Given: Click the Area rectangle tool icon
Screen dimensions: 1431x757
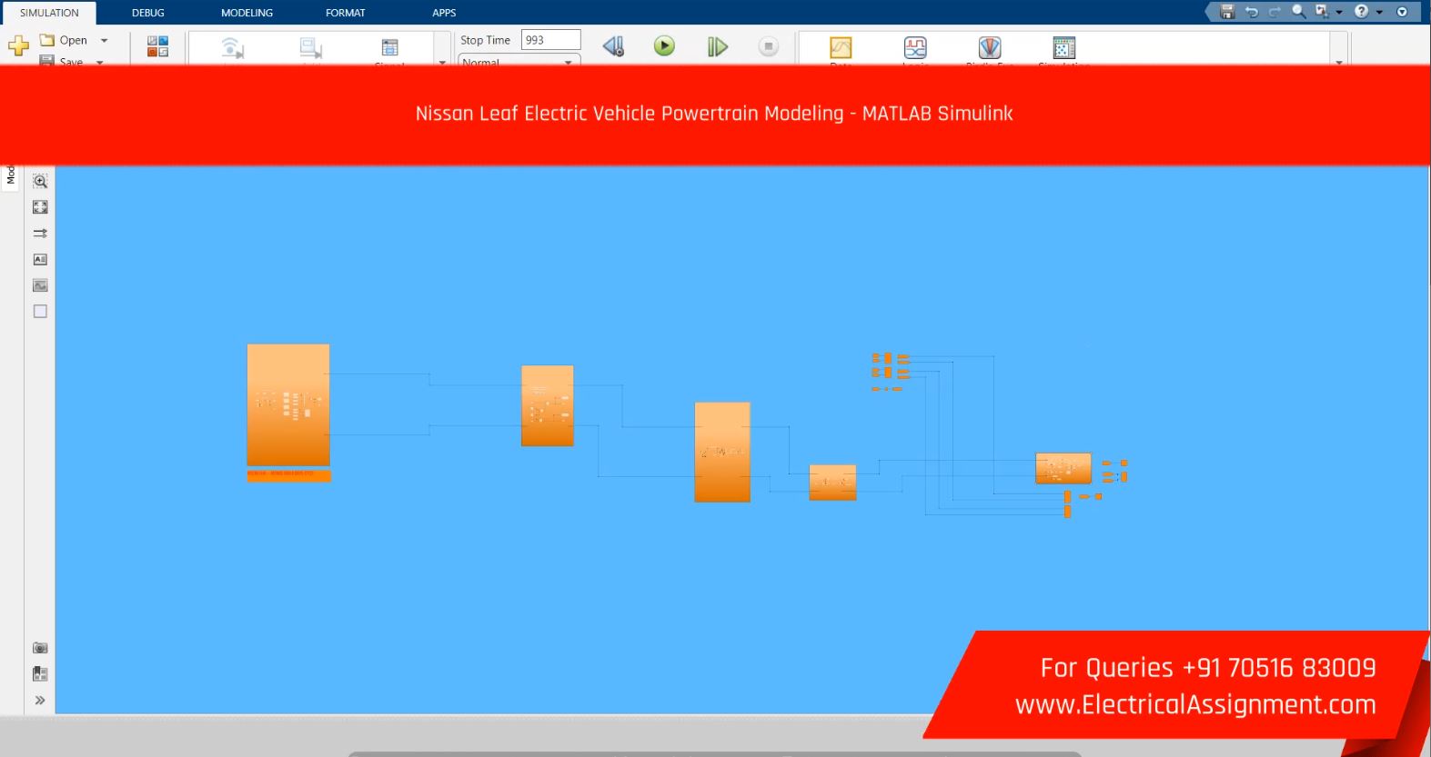Looking at the screenshot, I should click(x=40, y=312).
